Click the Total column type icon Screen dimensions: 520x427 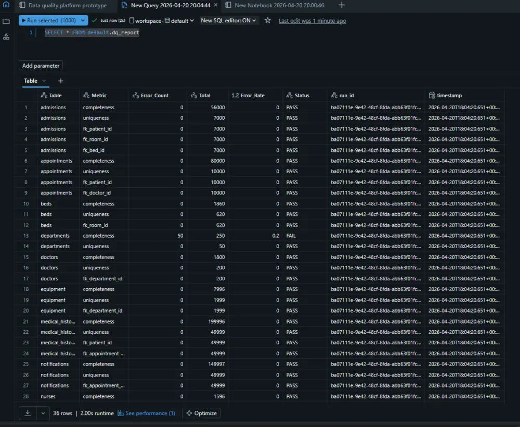pyautogui.click(x=193, y=96)
